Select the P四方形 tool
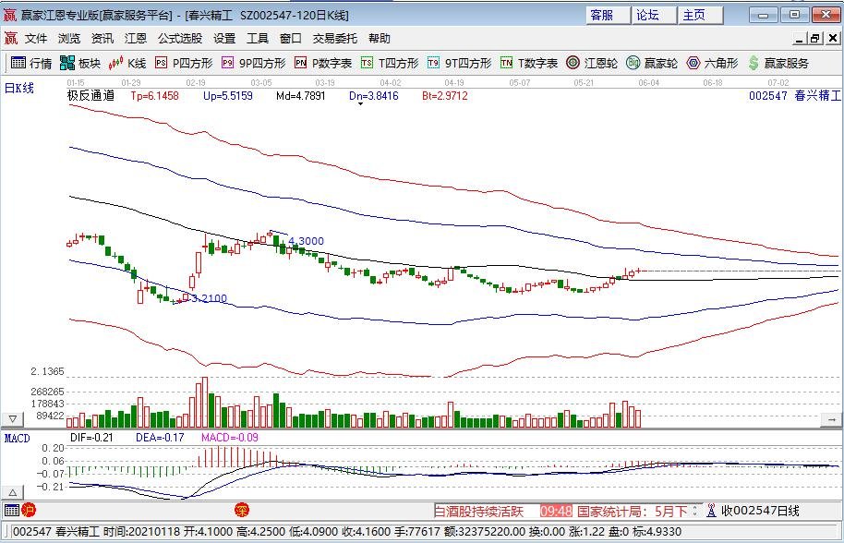 (x=183, y=63)
